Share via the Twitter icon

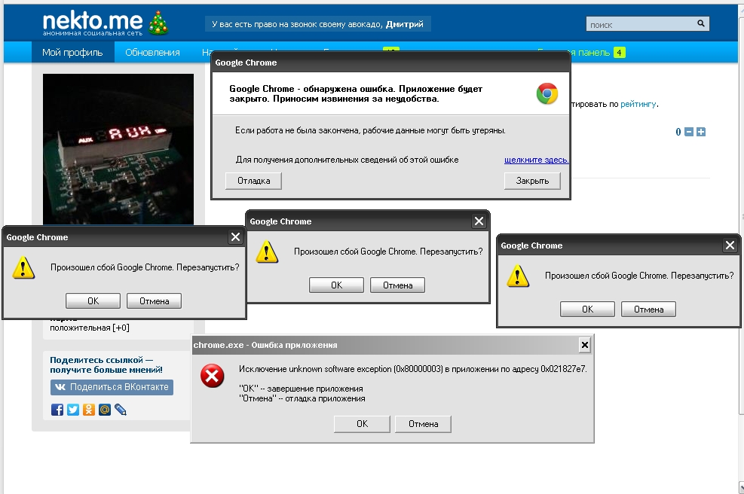[x=72, y=410]
